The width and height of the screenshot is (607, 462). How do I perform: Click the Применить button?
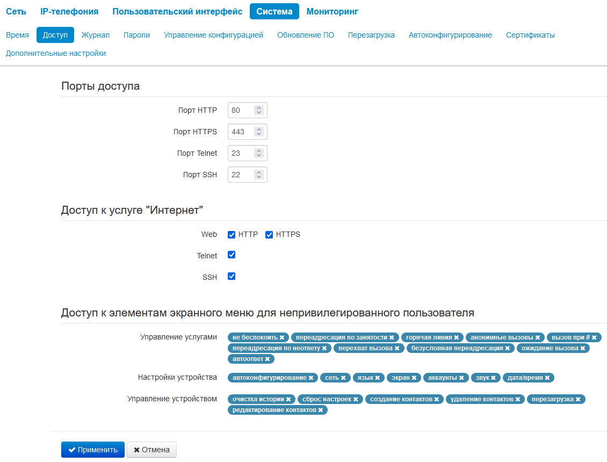click(93, 450)
